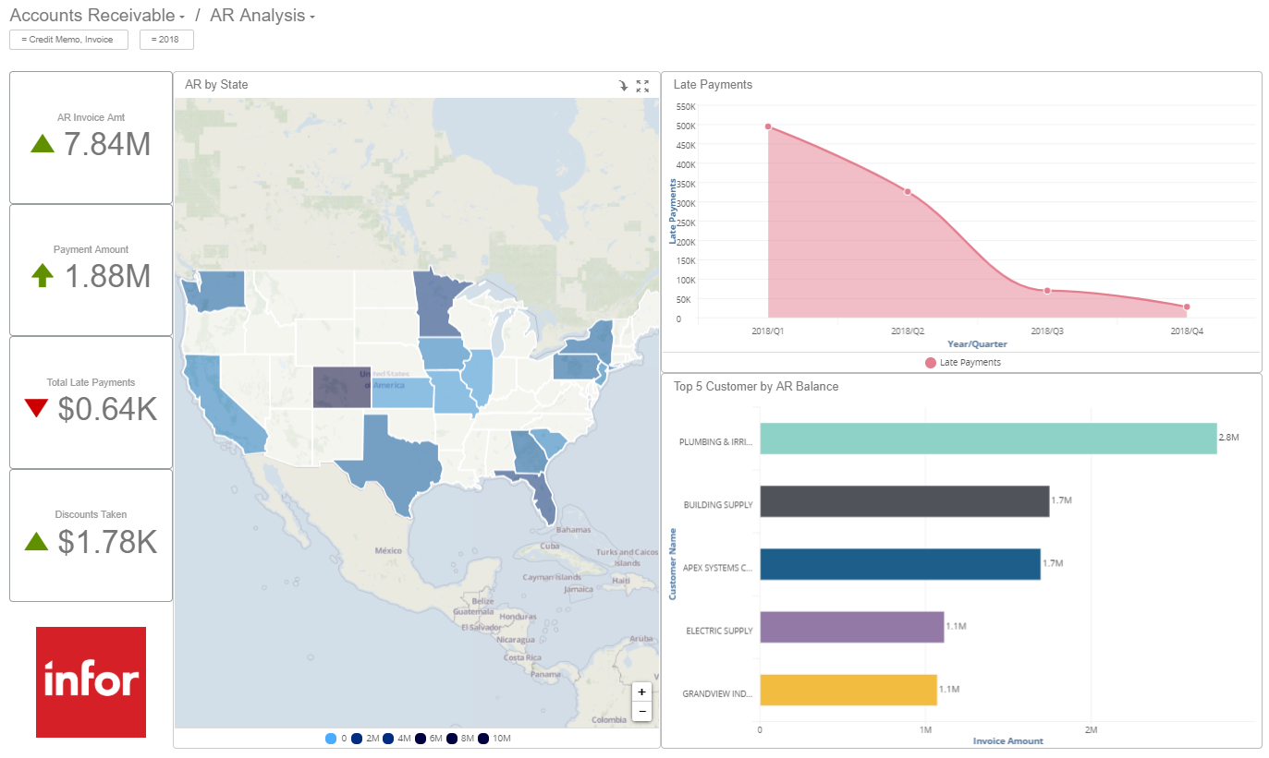Click the map zoom-in plus icon
The height and width of the screenshot is (758, 1269).
pyautogui.click(x=641, y=691)
